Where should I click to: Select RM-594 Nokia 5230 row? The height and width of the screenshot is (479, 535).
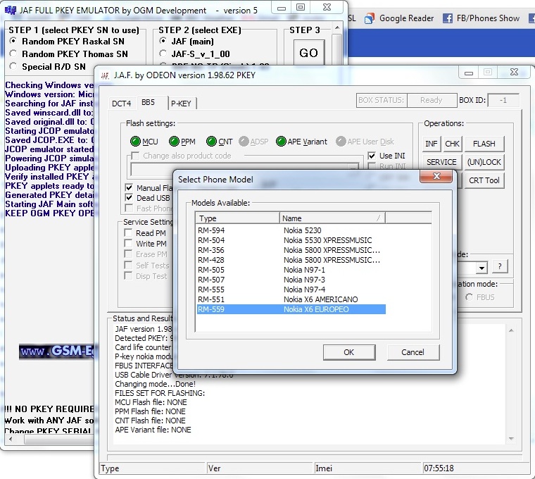click(291, 230)
